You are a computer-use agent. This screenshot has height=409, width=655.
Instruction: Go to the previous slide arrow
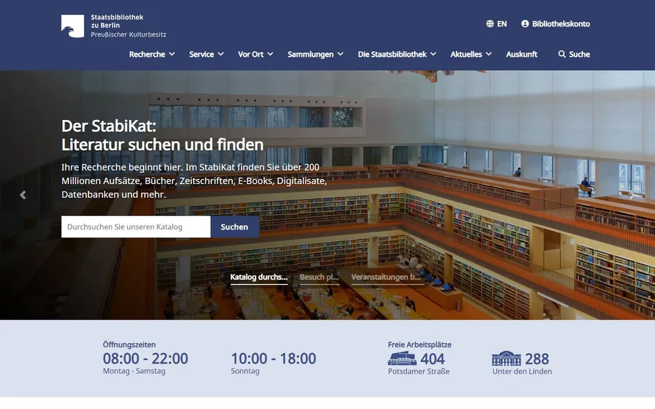click(x=23, y=195)
